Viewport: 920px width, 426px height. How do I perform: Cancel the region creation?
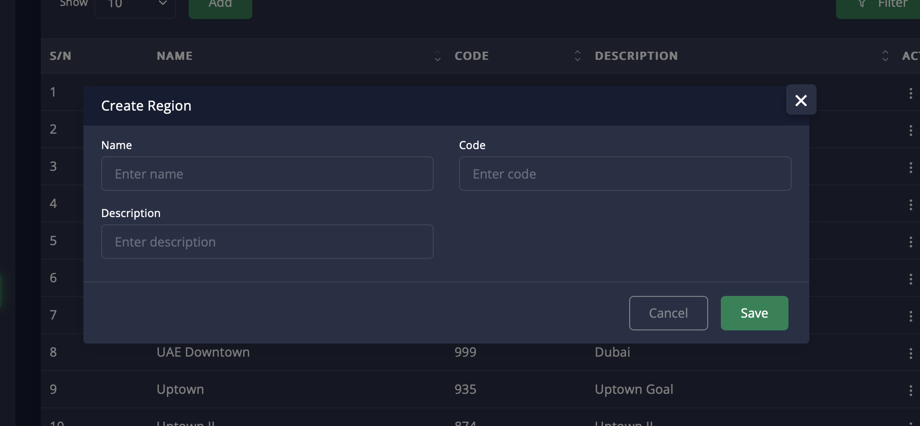[x=668, y=313]
